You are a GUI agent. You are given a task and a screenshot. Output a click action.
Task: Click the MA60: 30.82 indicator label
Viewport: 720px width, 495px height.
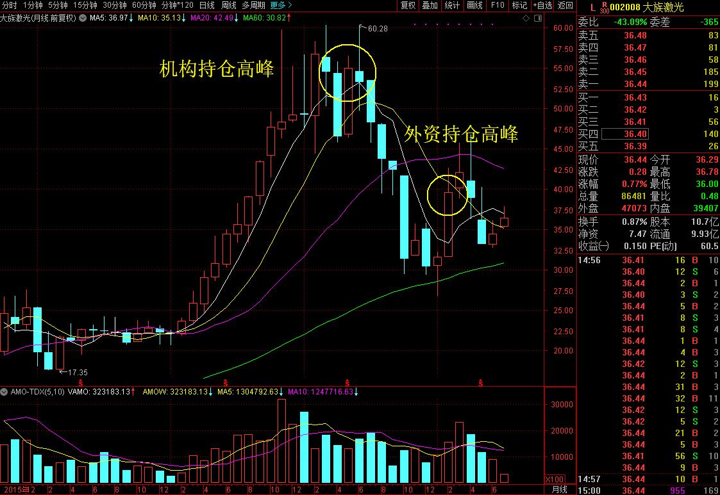tap(267, 19)
